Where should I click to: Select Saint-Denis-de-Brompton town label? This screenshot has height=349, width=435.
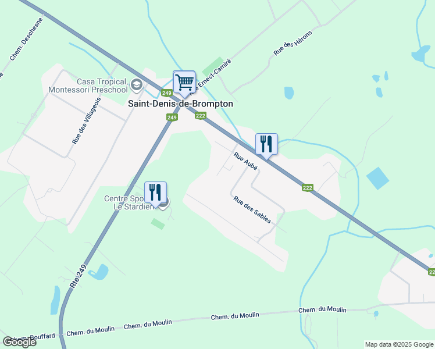point(180,104)
